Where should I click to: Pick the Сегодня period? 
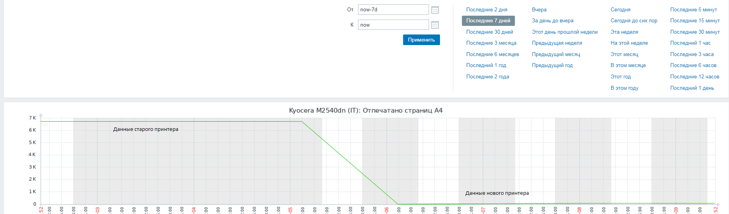[620, 9]
